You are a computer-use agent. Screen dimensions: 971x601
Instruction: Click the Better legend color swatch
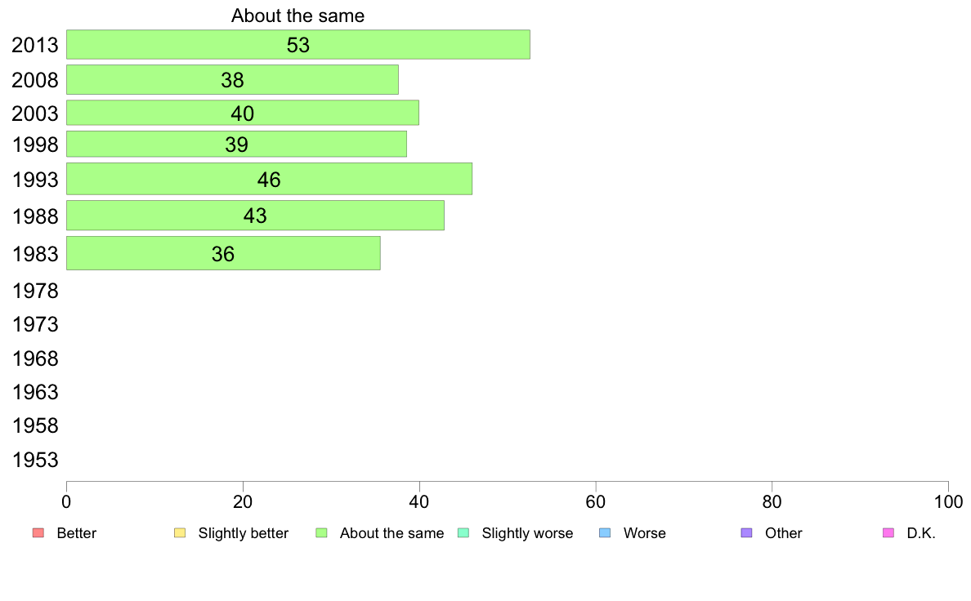point(38,533)
